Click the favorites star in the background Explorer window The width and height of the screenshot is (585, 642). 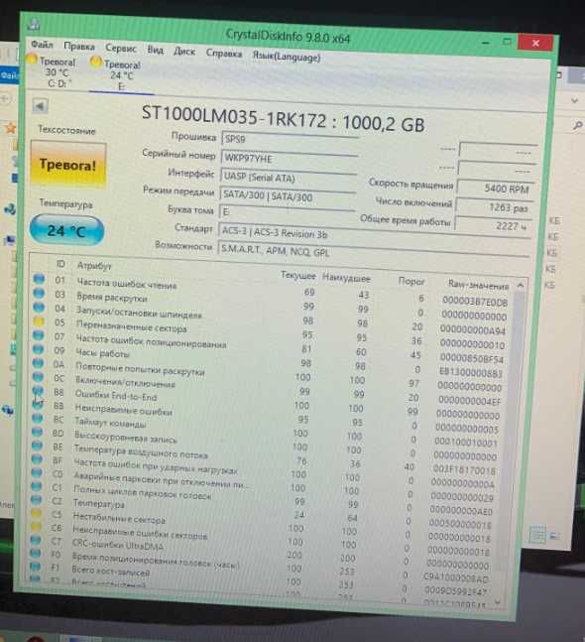10,129
